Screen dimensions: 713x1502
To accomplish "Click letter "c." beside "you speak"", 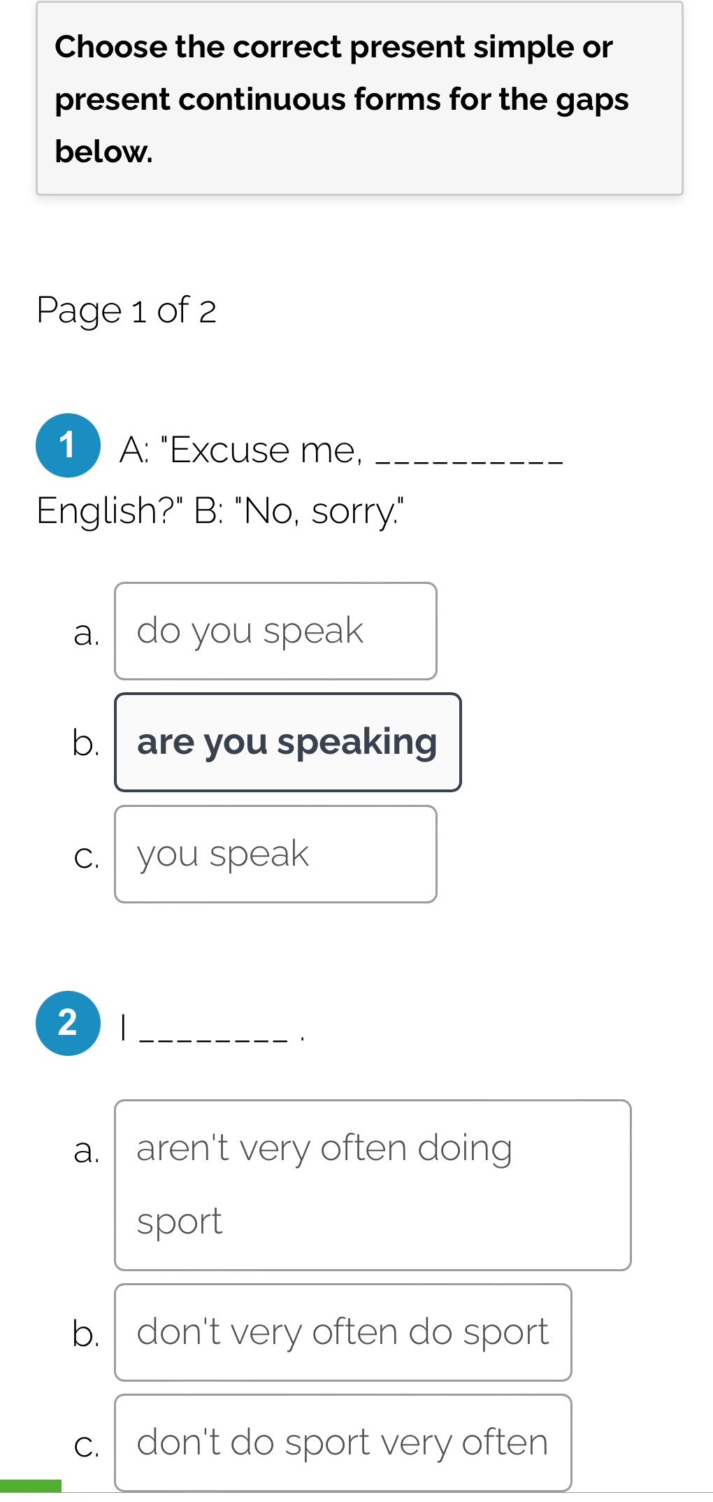I will pos(86,857).
